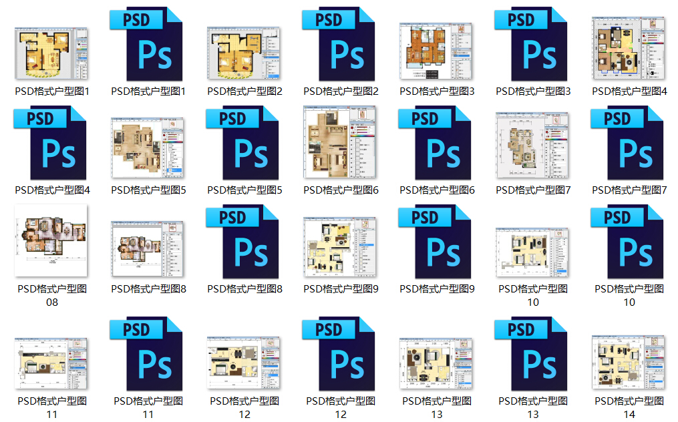Select the floor plan preview image PSD格式户型图1
678x422 pixels.
(x=51, y=53)
